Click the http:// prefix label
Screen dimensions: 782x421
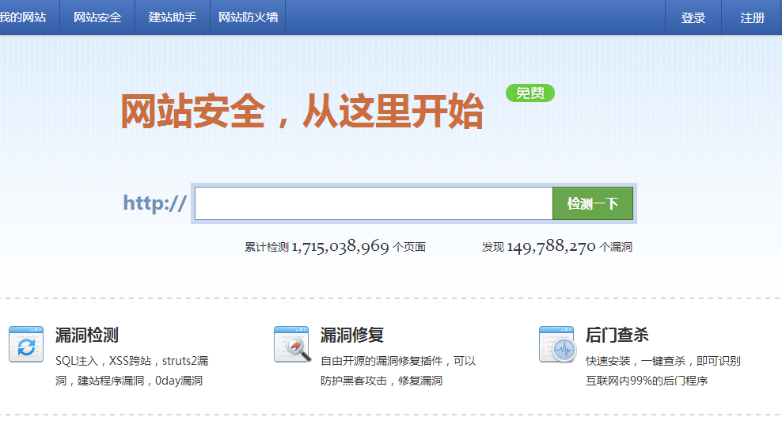[155, 203]
